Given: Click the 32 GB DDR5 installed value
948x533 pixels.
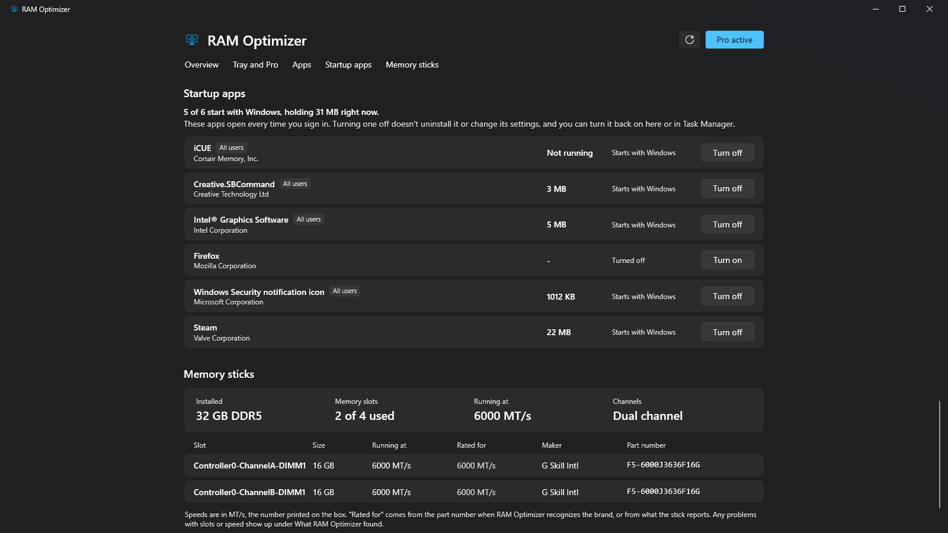Looking at the screenshot, I should click(x=229, y=416).
